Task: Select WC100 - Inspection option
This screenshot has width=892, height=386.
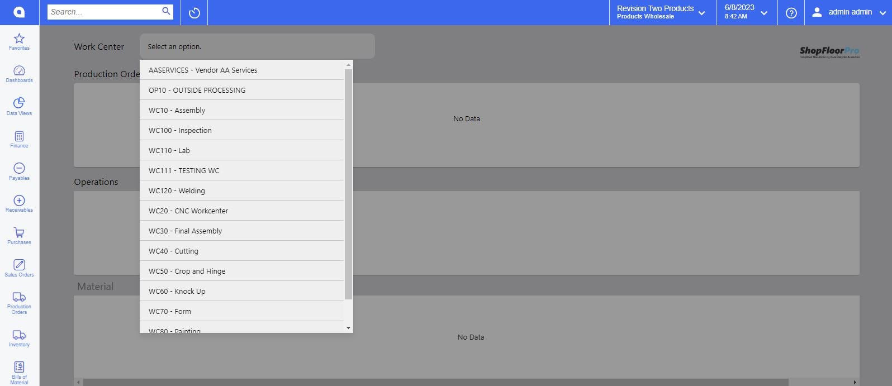Action: [242, 130]
